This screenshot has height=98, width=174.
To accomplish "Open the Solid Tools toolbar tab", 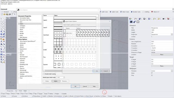I will (x=104, y=12).
